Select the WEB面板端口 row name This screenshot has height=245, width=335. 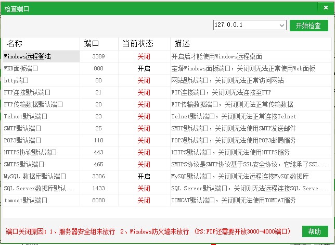(21, 68)
